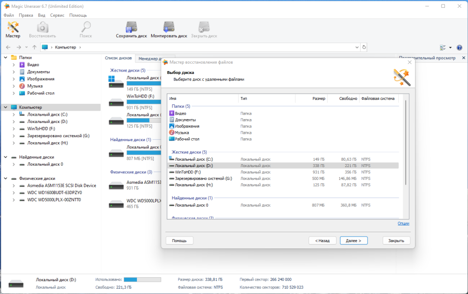Go forward with the right arrow
Screen dimensions: 468x294
click(19, 47)
